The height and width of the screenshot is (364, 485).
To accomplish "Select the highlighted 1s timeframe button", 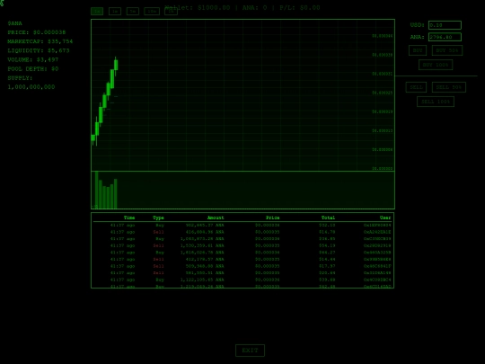I will click(97, 11).
